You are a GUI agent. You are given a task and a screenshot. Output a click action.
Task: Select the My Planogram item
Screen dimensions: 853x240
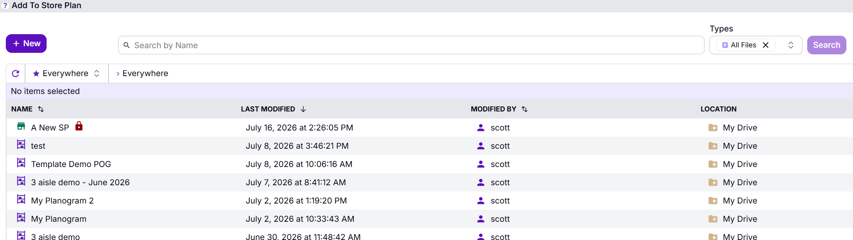tap(59, 219)
